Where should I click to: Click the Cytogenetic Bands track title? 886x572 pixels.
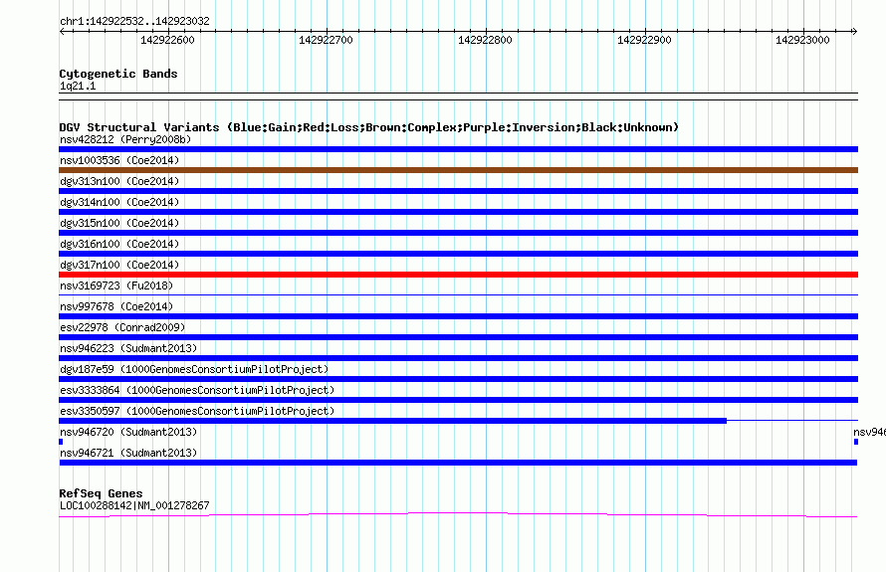[x=118, y=74]
